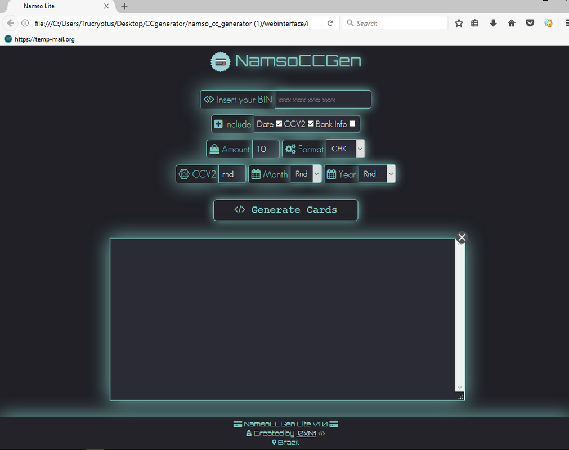This screenshot has width=569, height=450.
Task: Open site information icon in address bar
Action: point(25,23)
